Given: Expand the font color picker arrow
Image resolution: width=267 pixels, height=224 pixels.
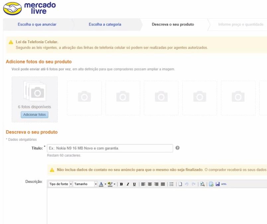Looking at the screenshot, I should 105,184.
